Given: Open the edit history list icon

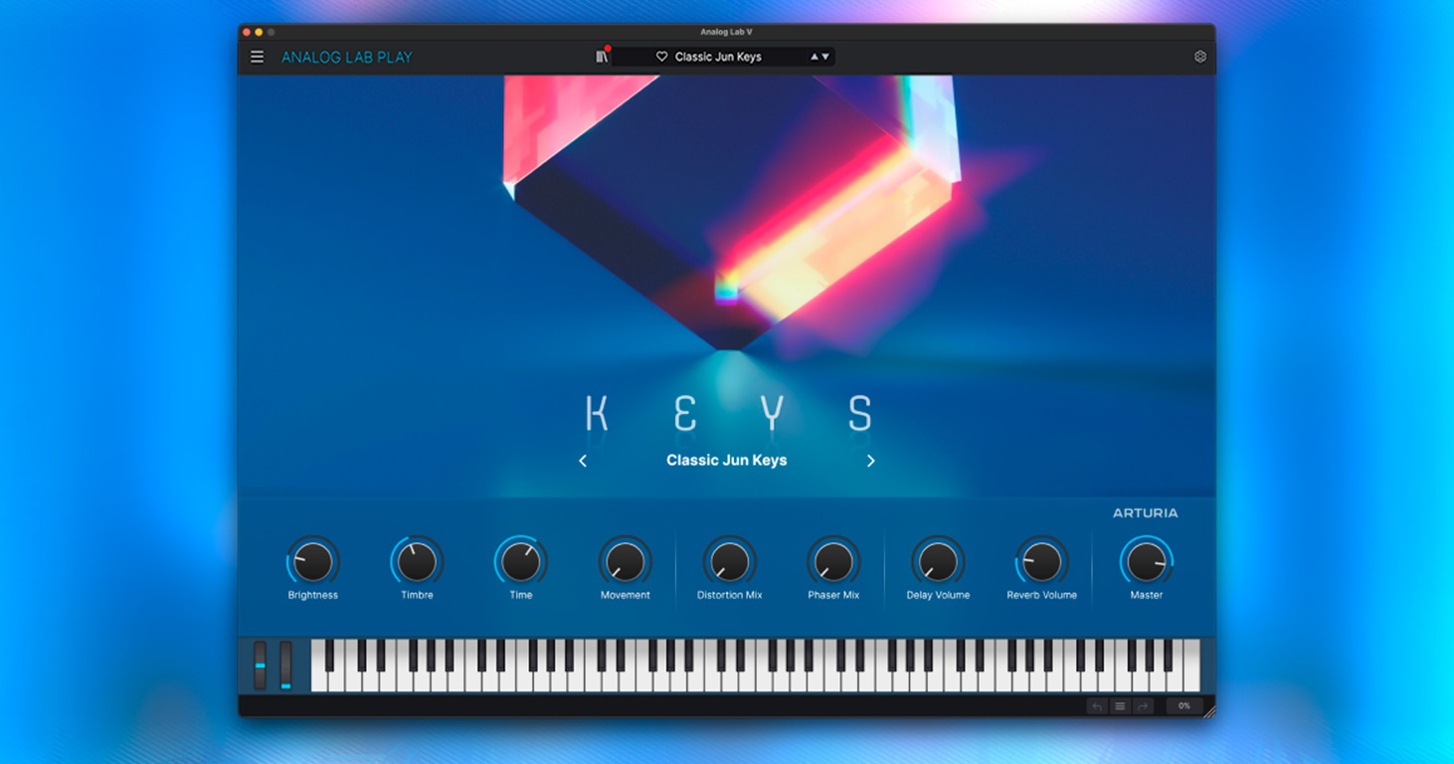Looking at the screenshot, I should point(1120,706).
